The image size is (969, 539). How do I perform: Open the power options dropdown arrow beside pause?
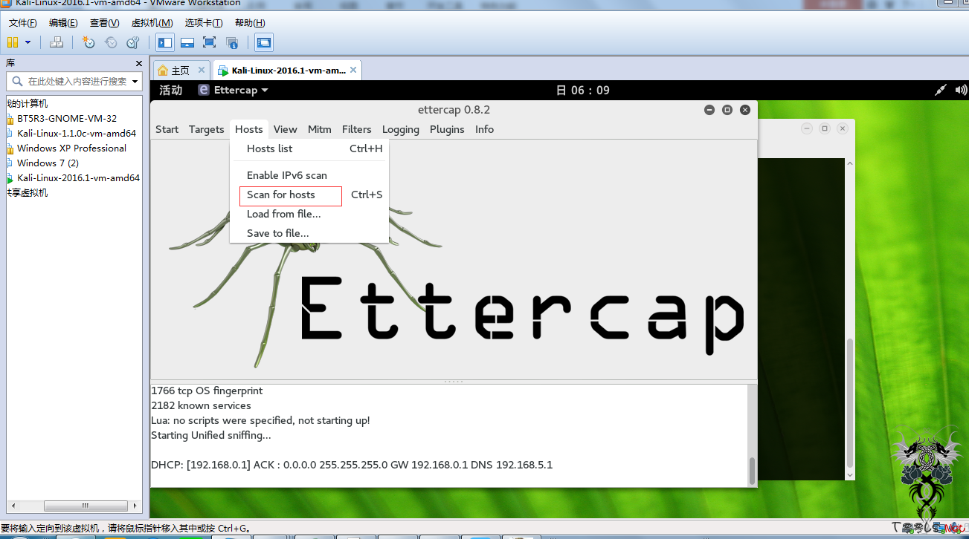[28, 42]
